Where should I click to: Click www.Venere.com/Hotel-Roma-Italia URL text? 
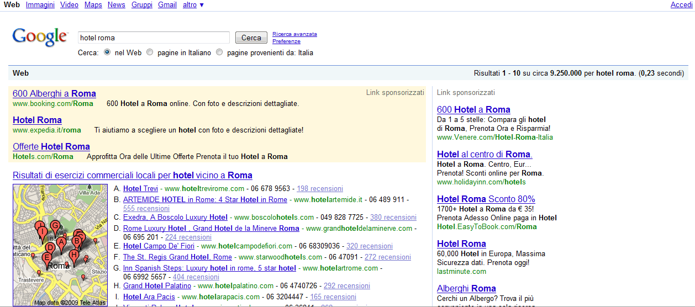click(x=495, y=137)
